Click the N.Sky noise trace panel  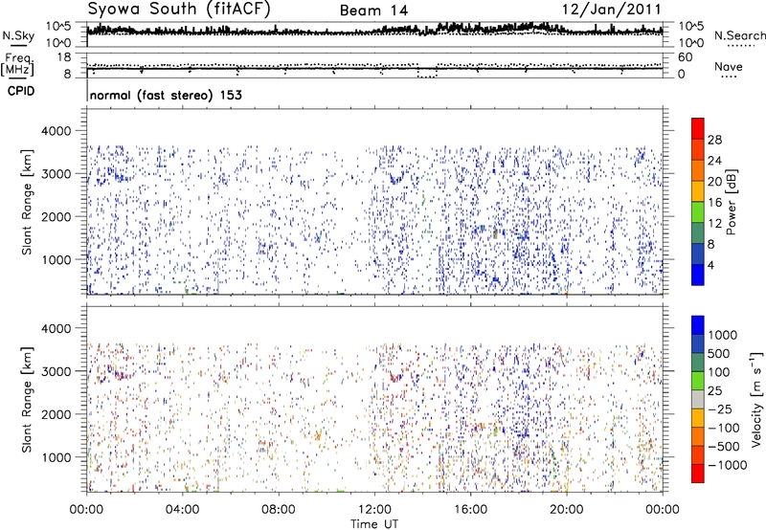click(374, 34)
